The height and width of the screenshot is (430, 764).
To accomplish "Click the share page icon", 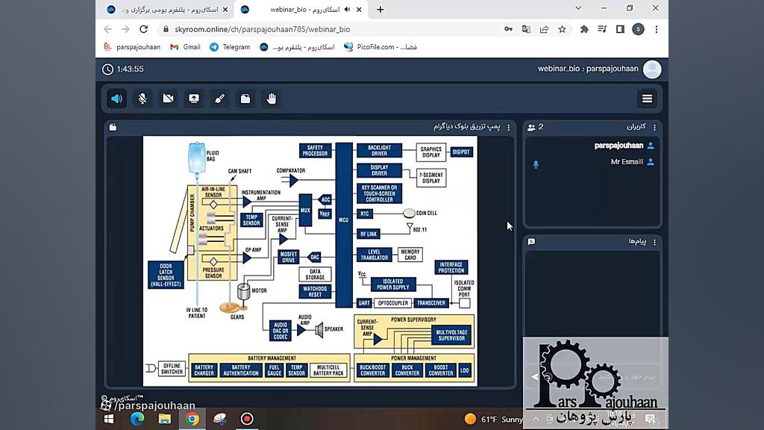I will pos(544,29).
